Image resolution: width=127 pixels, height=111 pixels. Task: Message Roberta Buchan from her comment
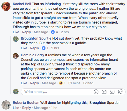[x=41, y=108]
